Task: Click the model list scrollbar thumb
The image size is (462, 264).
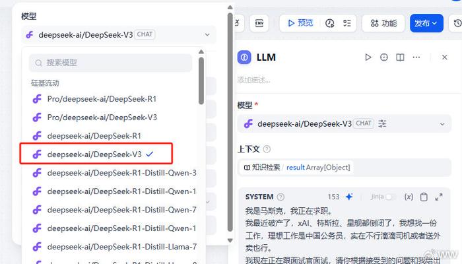Action: point(201,81)
